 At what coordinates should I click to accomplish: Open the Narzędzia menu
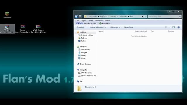99,20
